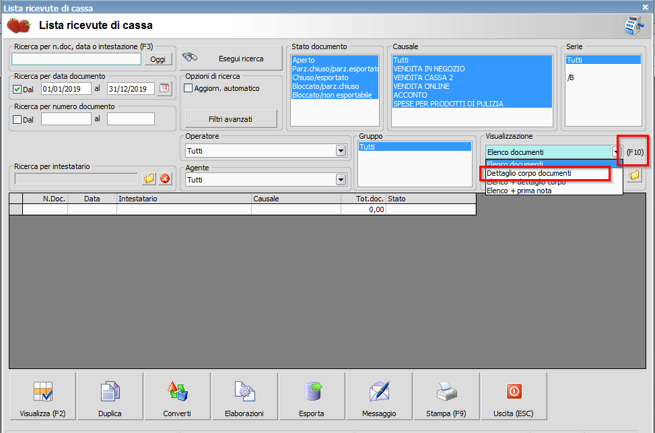Screen dimensions: 655x433
Task: Click start date field 01/01/2019
Action: click(66, 89)
